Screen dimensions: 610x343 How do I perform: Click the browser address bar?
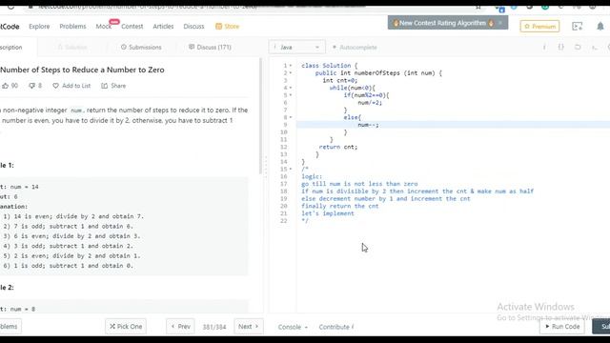pos(249,7)
